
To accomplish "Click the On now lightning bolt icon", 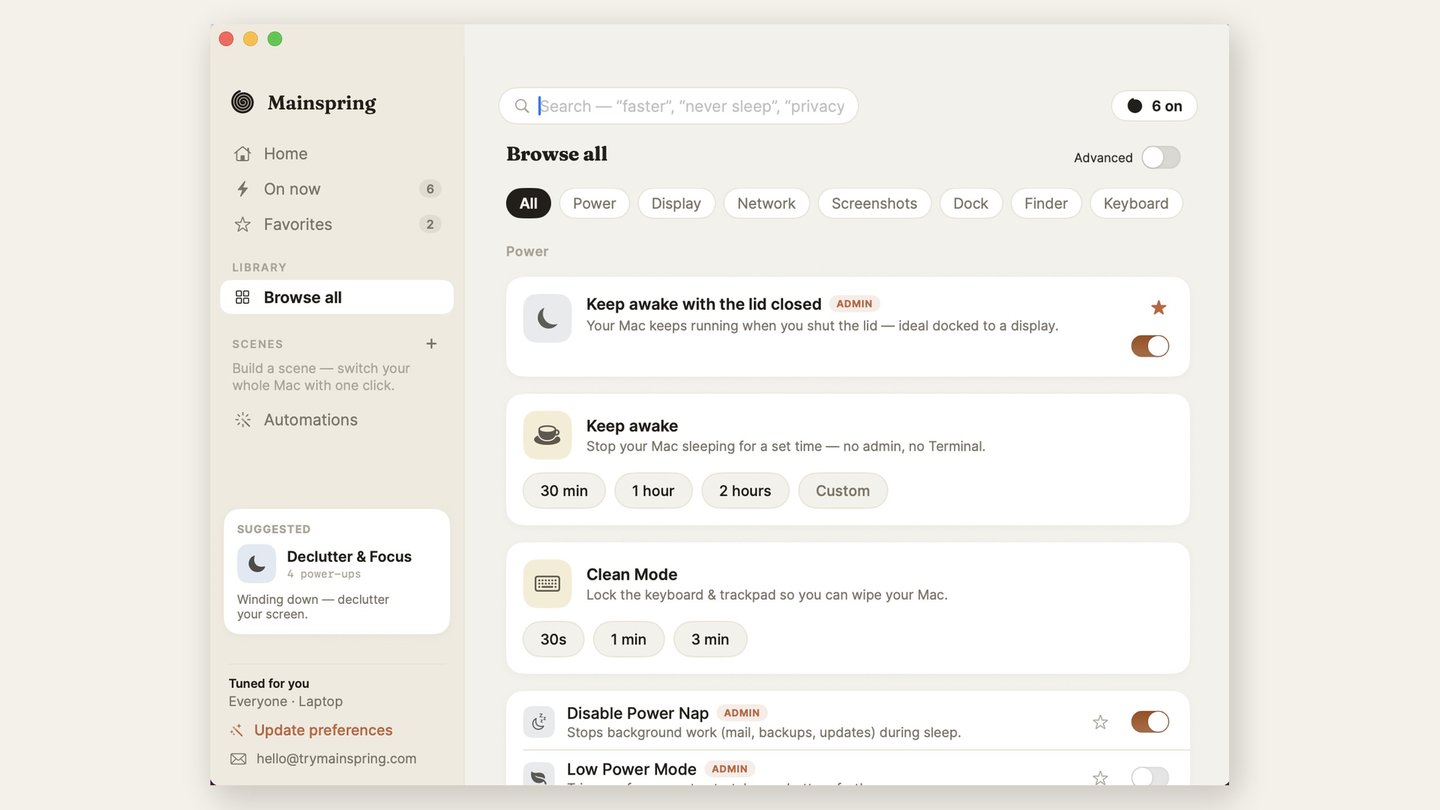I will (242, 189).
